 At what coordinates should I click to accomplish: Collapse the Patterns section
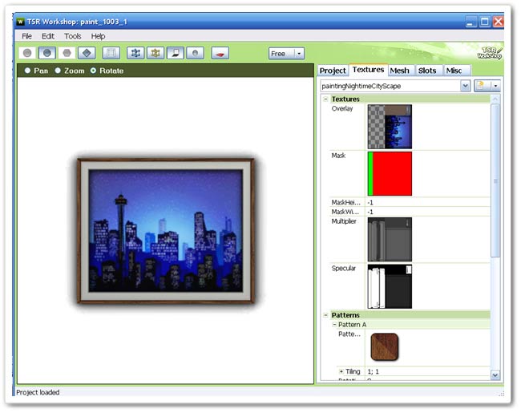[x=325, y=315]
